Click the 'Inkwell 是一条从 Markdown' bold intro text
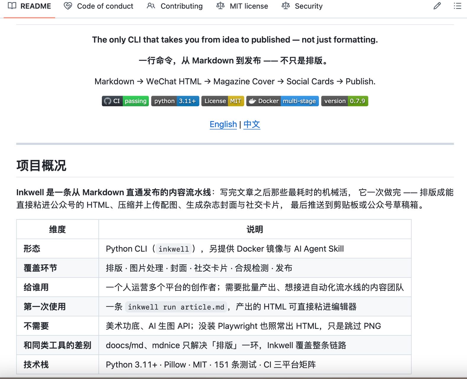 pos(114,192)
